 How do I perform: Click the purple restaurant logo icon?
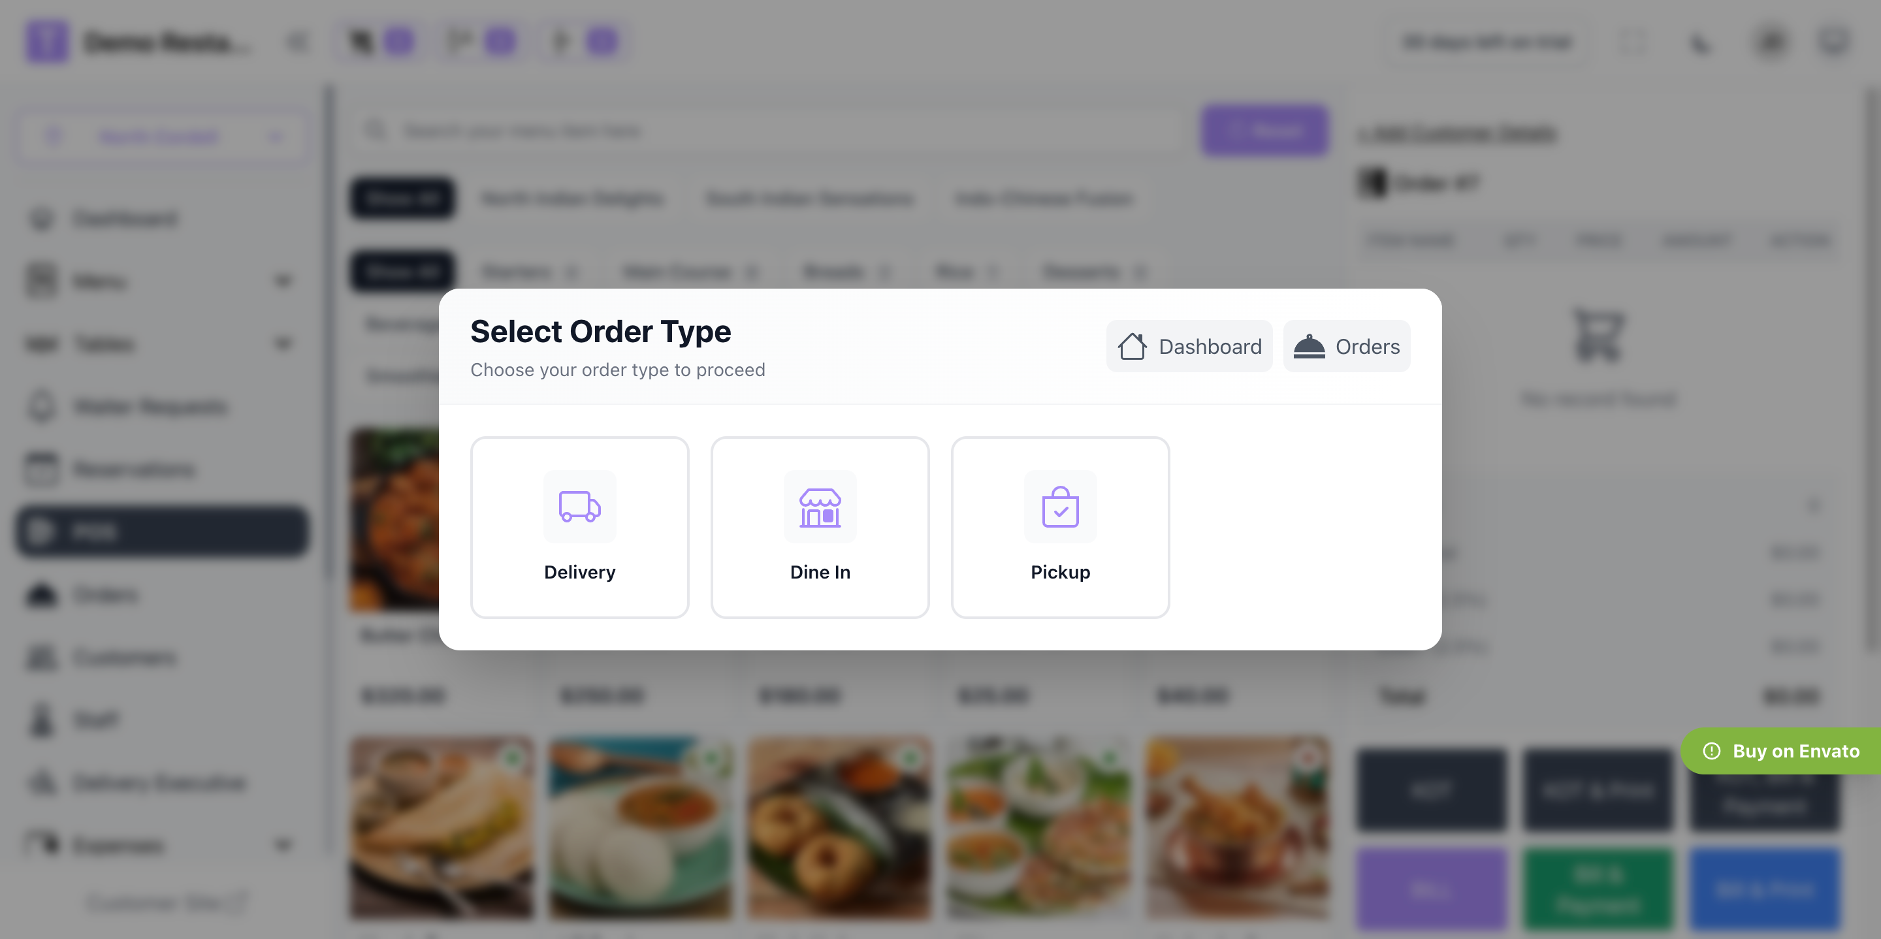[48, 42]
